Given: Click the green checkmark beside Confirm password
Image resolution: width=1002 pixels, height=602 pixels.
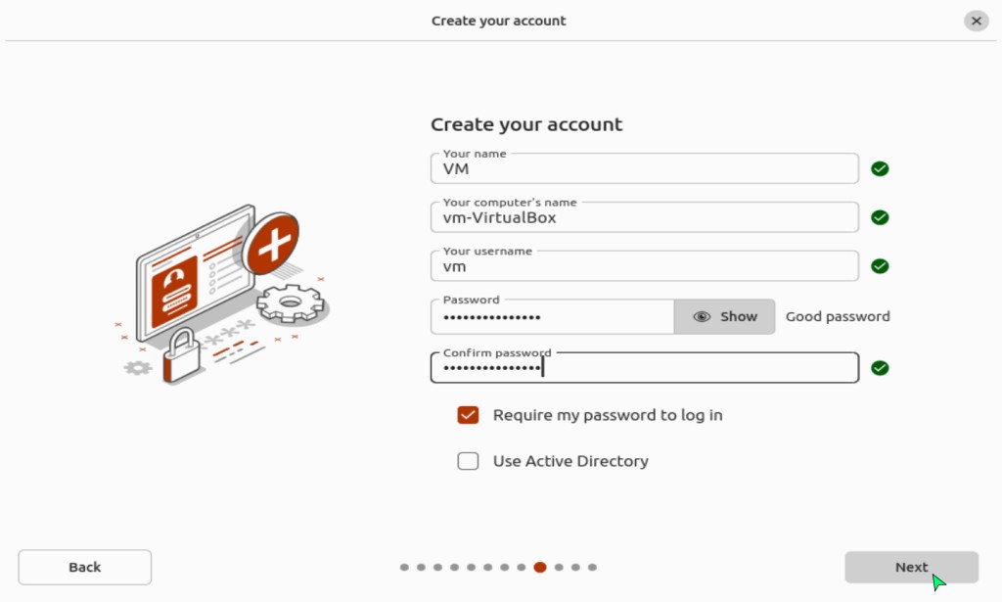Looking at the screenshot, I should pos(880,368).
